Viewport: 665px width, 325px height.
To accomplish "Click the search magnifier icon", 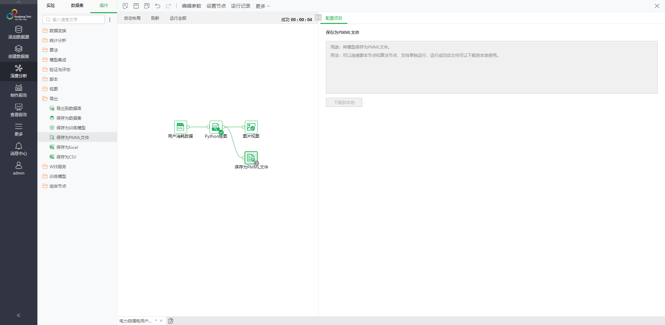I will 48,19.
